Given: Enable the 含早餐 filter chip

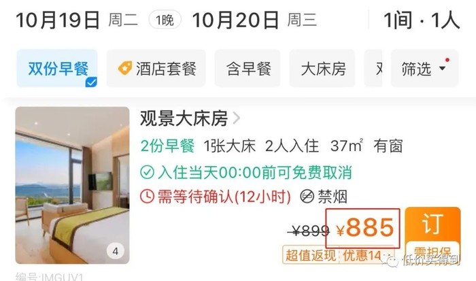Looking at the screenshot, I should tap(248, 68).
